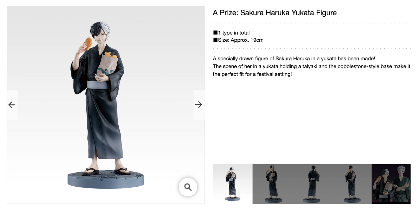
Task: Click the cobblestone-style base of the figure
Action: coord(106,179)
